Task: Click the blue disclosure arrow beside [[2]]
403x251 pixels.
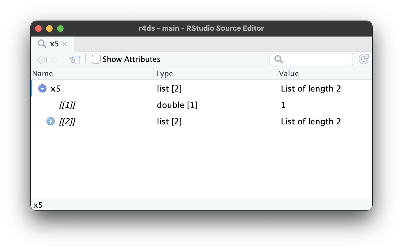Action: 50,121
